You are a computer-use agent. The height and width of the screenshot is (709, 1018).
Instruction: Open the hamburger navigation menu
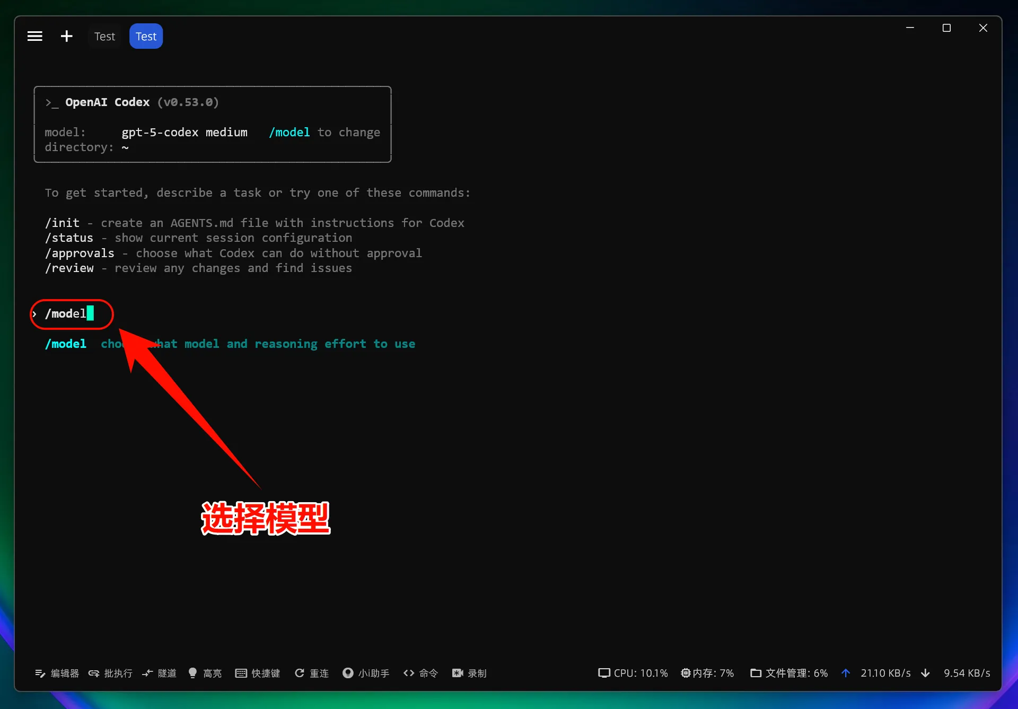click(x=34, y=36)
